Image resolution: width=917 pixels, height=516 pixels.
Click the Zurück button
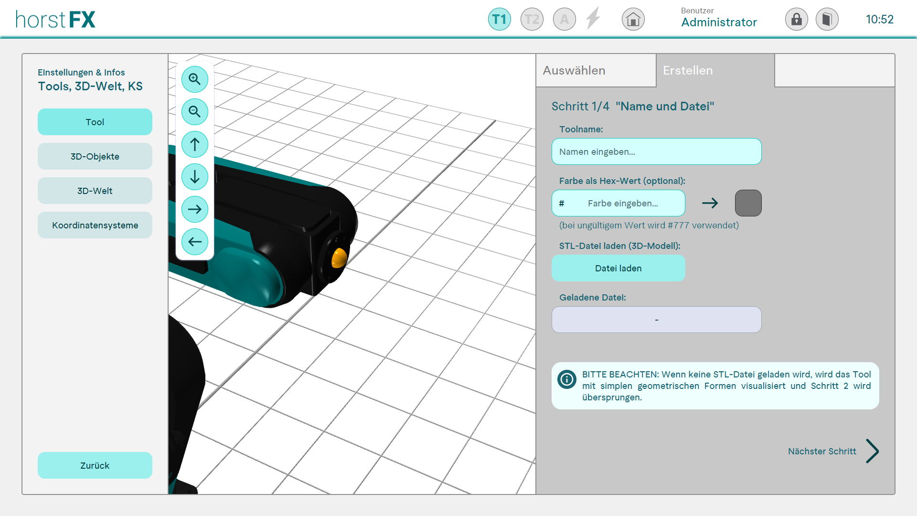(x=95, y=465)
